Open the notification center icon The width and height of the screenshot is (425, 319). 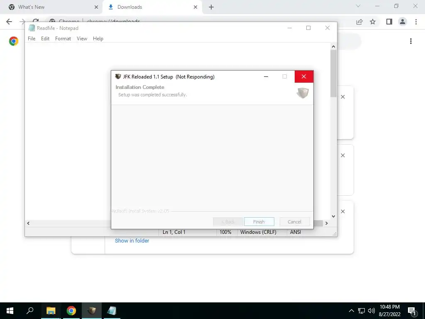(x=412, y=311)
